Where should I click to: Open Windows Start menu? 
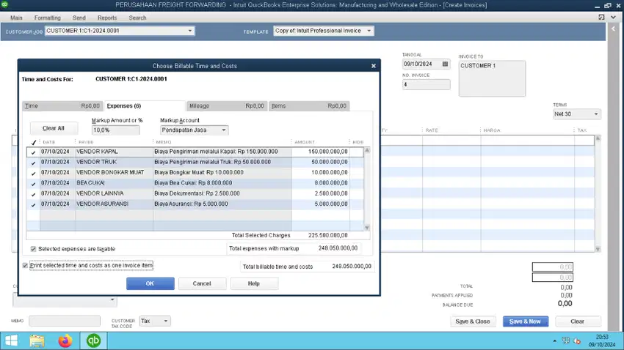[x=11, y=341]
